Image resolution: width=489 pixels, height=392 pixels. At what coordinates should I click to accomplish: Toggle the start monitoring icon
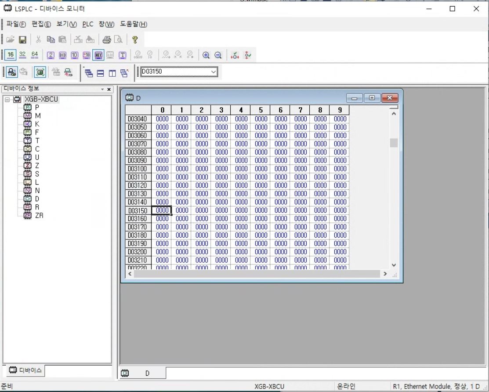(x=40, y=72)
